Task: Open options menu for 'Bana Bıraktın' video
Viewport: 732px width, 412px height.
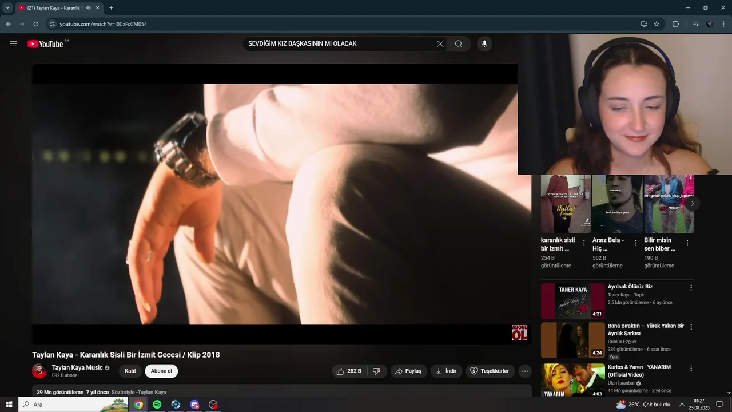Action: point(691,327)
